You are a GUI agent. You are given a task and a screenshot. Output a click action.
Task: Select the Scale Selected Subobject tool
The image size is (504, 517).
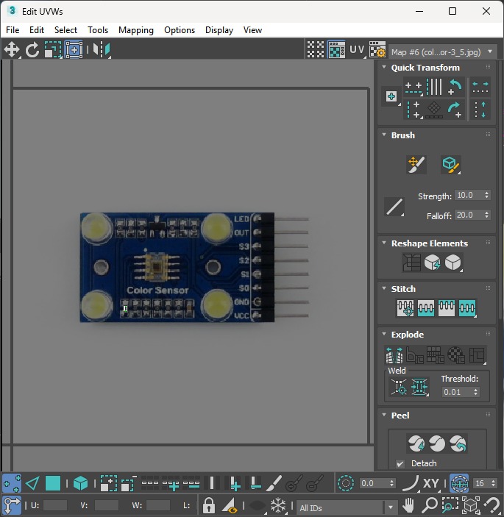(53, 50)
